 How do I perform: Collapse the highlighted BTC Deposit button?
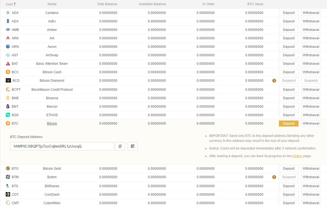click(x=289, y=124)
